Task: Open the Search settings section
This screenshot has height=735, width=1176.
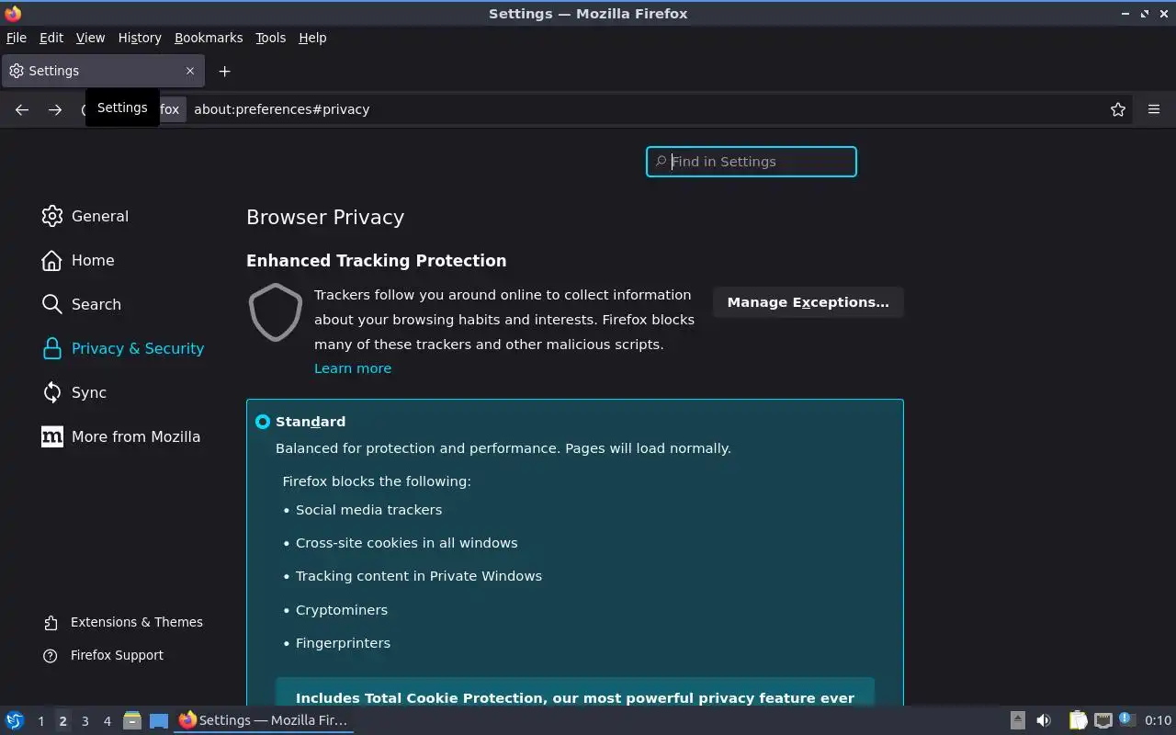Action: (x=81, y=304)
